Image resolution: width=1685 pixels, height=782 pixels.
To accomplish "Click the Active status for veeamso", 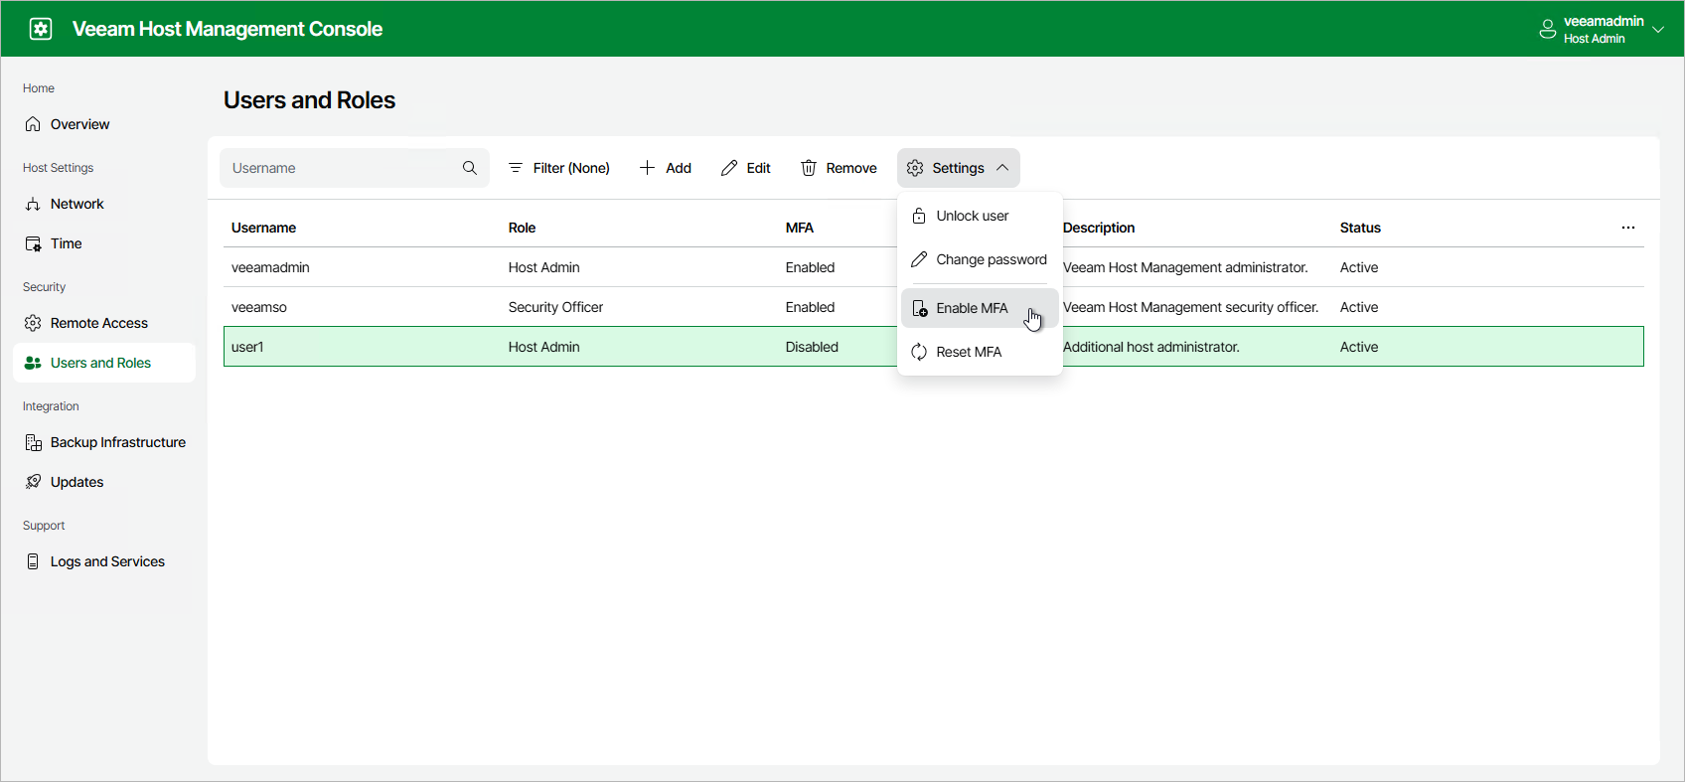I will (1359, 307).
